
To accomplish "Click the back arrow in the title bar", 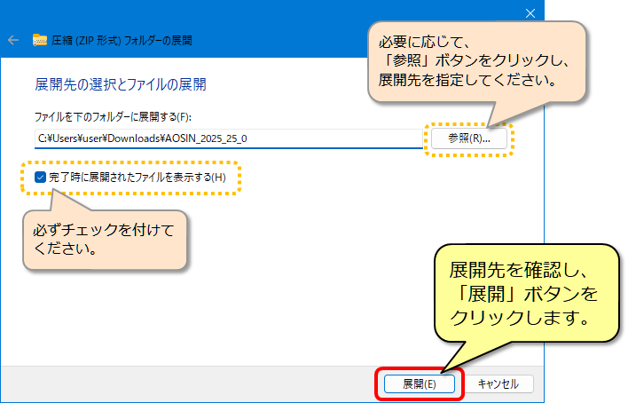I will [x=13, y=40].
